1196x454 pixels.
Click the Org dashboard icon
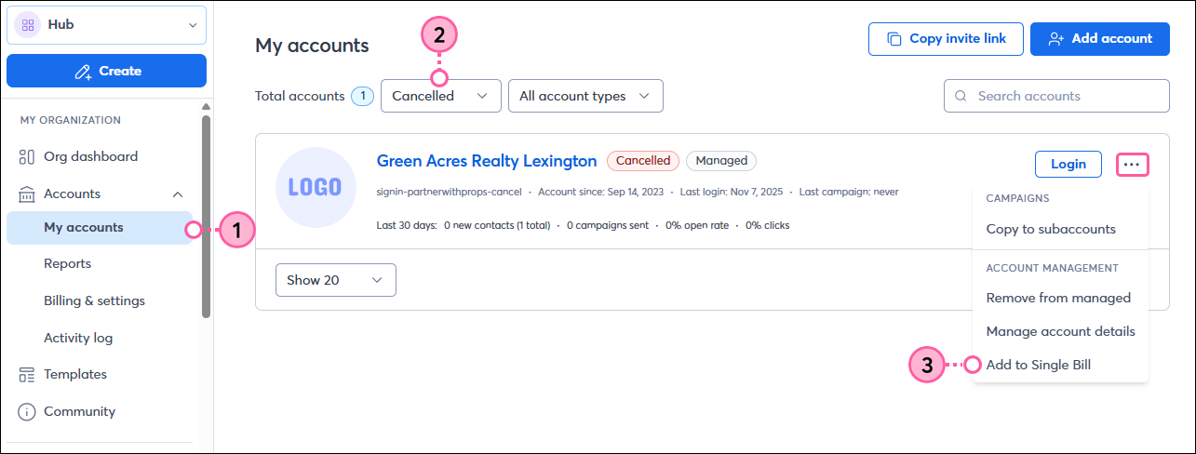[27, 156]
